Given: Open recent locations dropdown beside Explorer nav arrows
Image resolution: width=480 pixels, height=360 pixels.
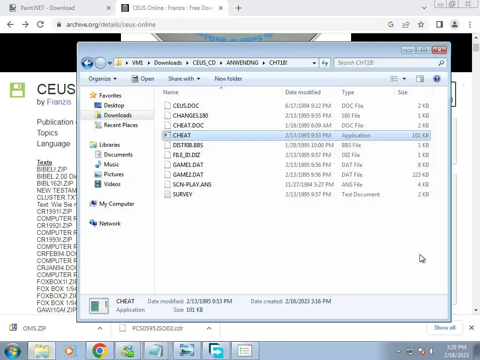Looking at the screenshot, I should (x=110, y=63).
